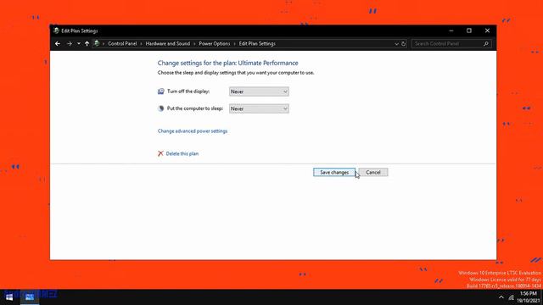The height and width of the screenshot is (305, 543).
Task: Cancel the plan setting changes
Action: point(373,172)
